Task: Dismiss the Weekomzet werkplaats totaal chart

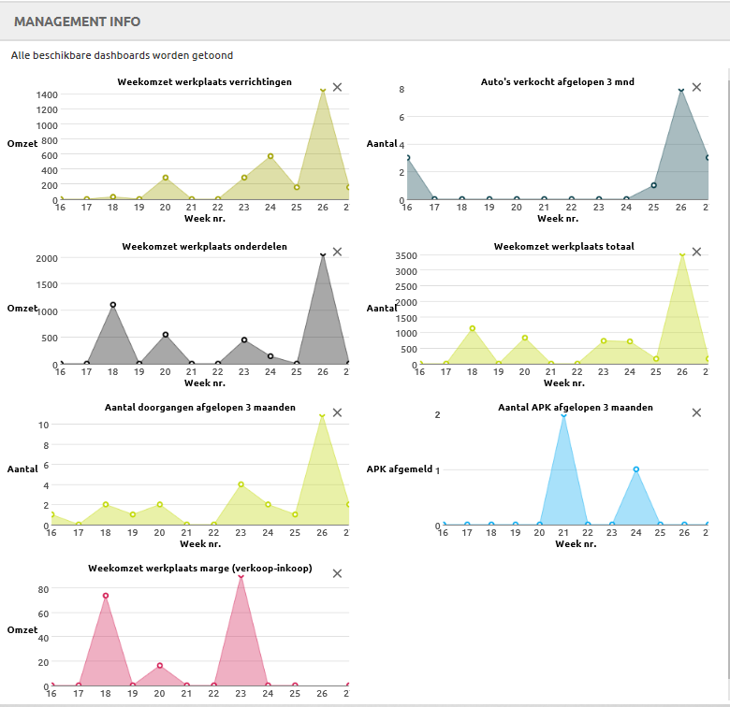Action: (696, 252)
